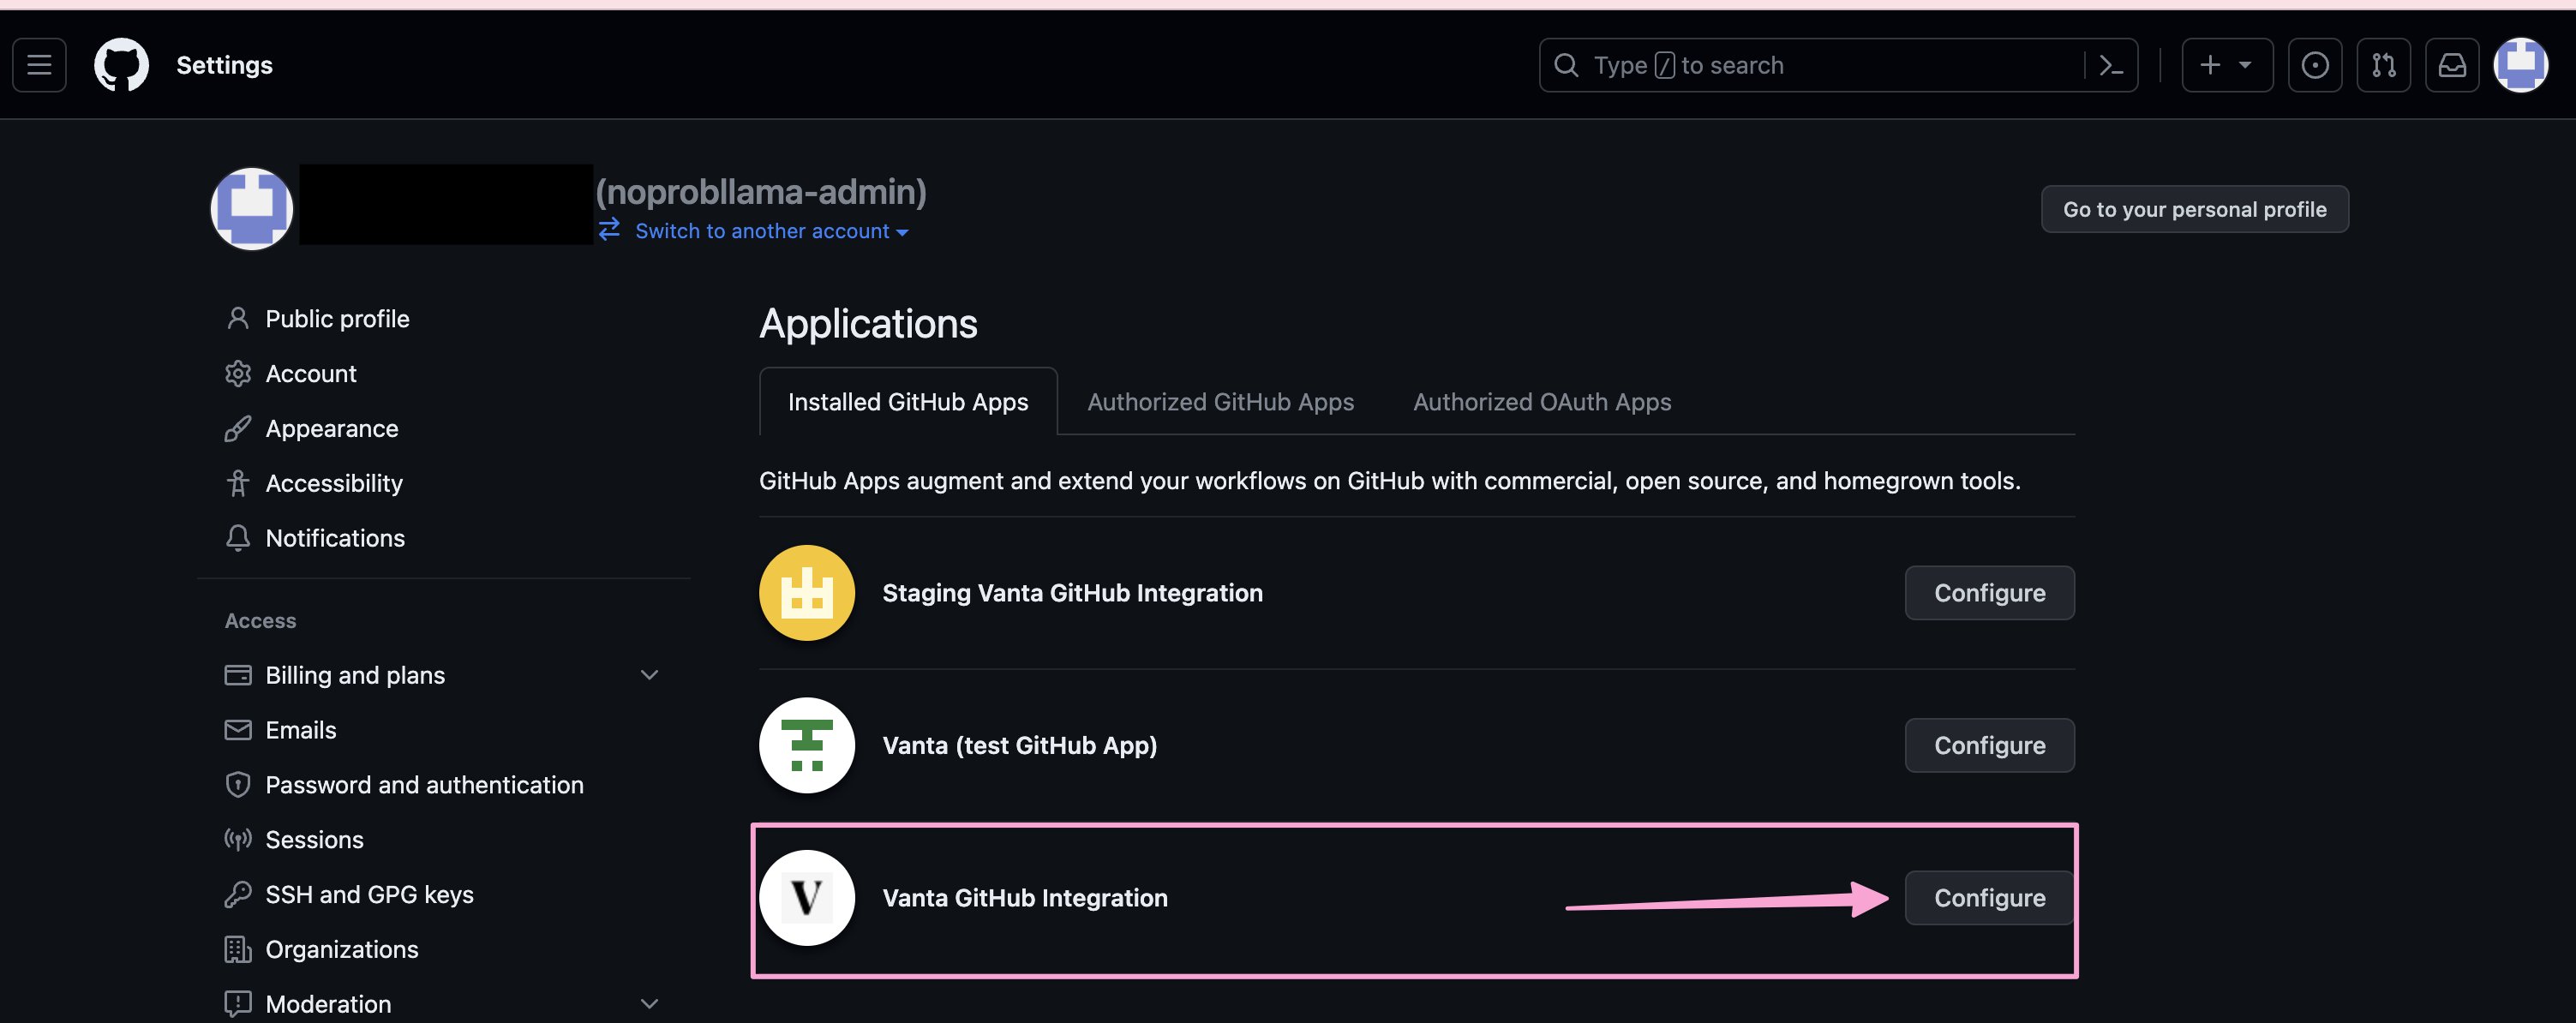This screenshot has height=1023, width=2576.
Task: Open Sessions settings
Action: tap(314, 840)
